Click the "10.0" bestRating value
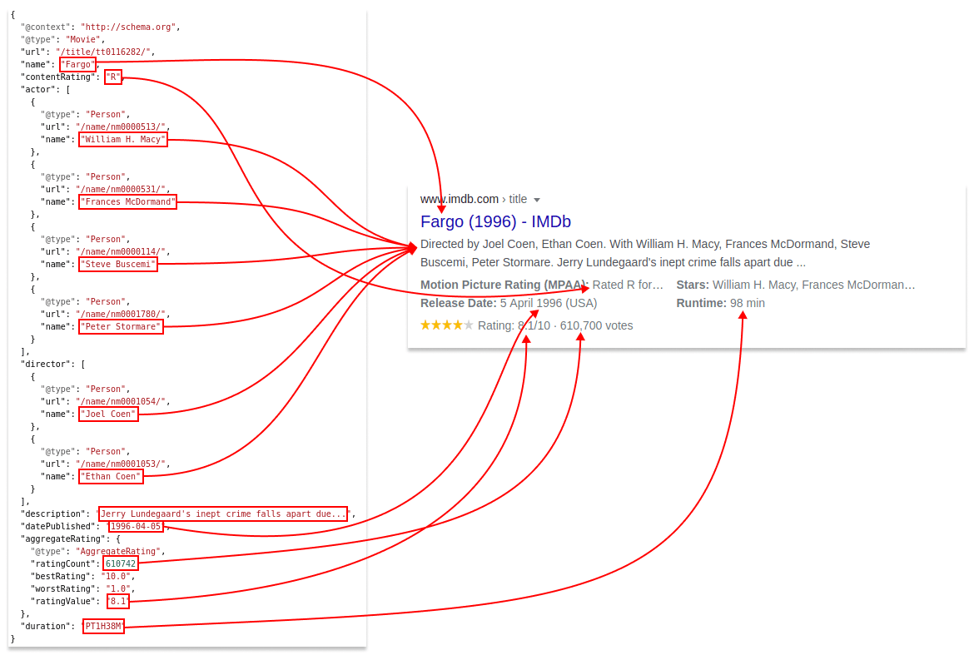 pyautogui.click(x=116, y=577)
